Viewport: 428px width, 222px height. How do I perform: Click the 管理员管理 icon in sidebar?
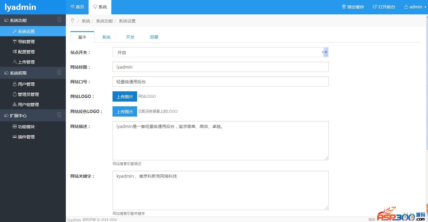pyautogui.click(x=14, y=94)
